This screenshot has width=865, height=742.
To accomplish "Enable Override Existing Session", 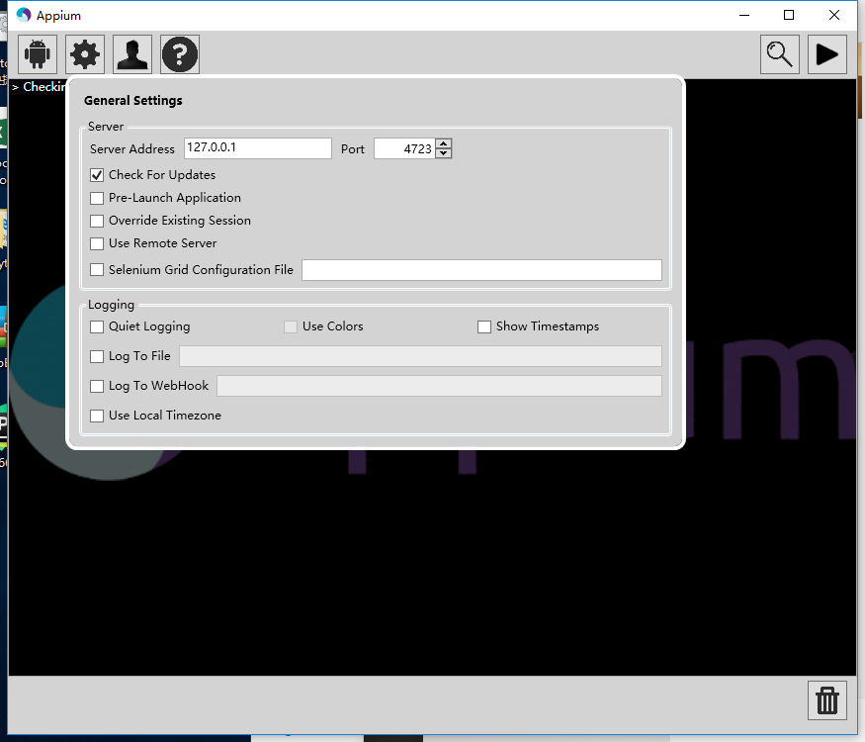I will pos(97,221).
